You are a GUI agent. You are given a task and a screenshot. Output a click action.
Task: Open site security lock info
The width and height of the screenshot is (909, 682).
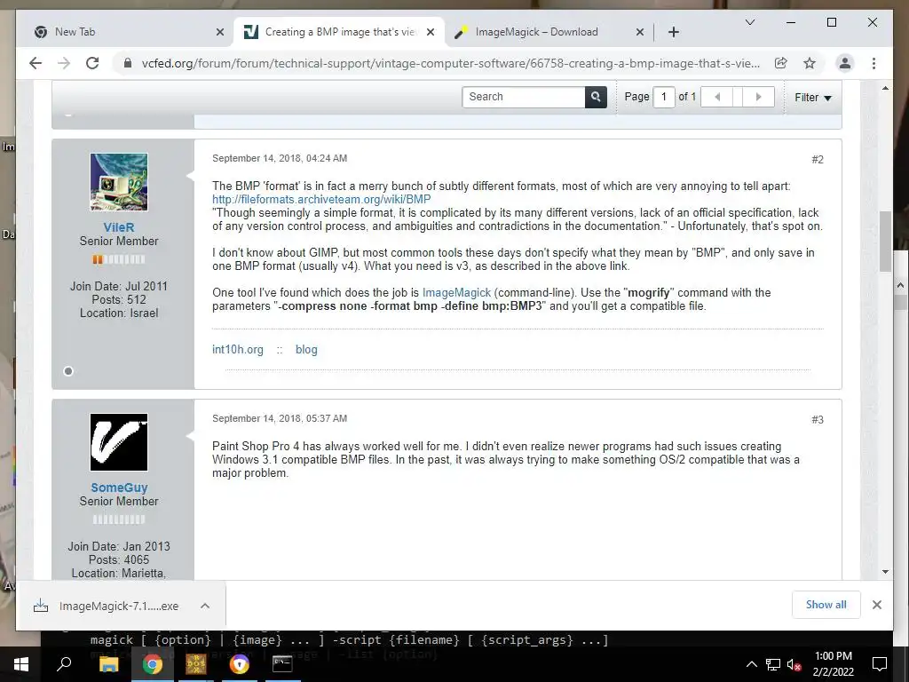tap(127, 63)
